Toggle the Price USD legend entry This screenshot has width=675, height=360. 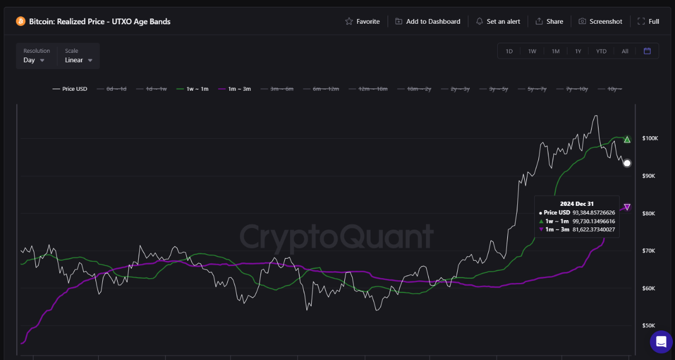click(70, 89)
